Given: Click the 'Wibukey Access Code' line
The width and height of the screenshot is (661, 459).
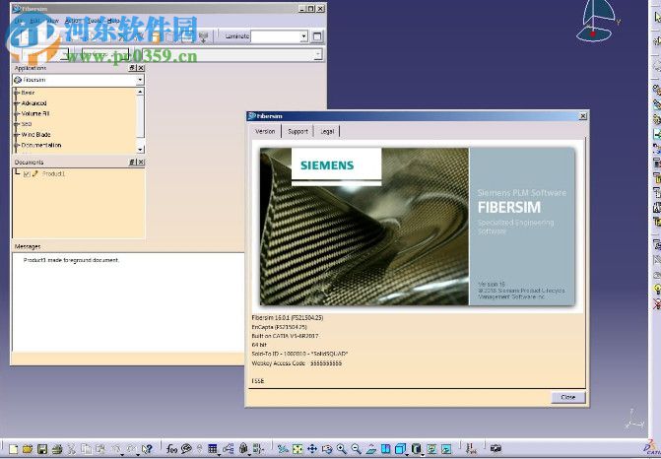Looking at the screenshot, I should [297, 362].
